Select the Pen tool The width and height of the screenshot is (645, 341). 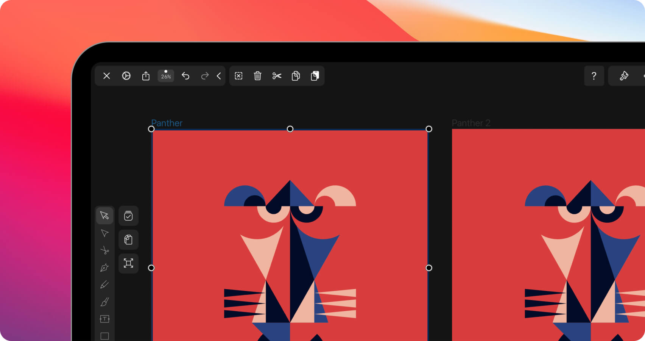coord(104,267)
